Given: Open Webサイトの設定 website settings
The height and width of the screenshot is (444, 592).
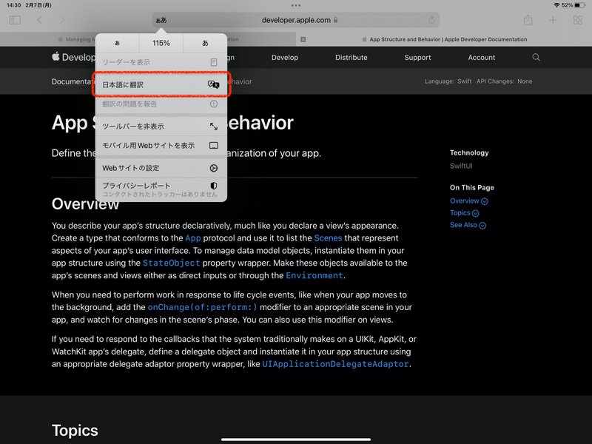Looking at the screenshot, I should tap(161, 168).
